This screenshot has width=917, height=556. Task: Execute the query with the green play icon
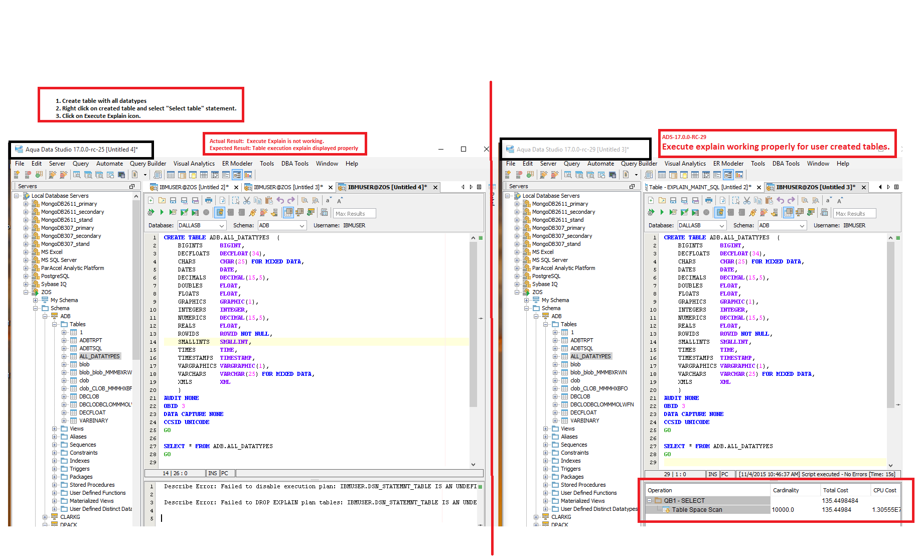click(x=162, y=212)
